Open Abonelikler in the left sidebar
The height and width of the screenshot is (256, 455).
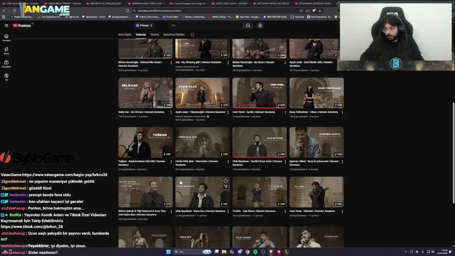click(6, 64)
